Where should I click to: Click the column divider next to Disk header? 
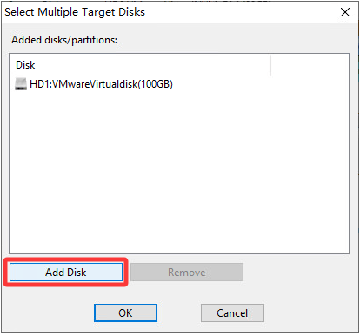(271, 65)
